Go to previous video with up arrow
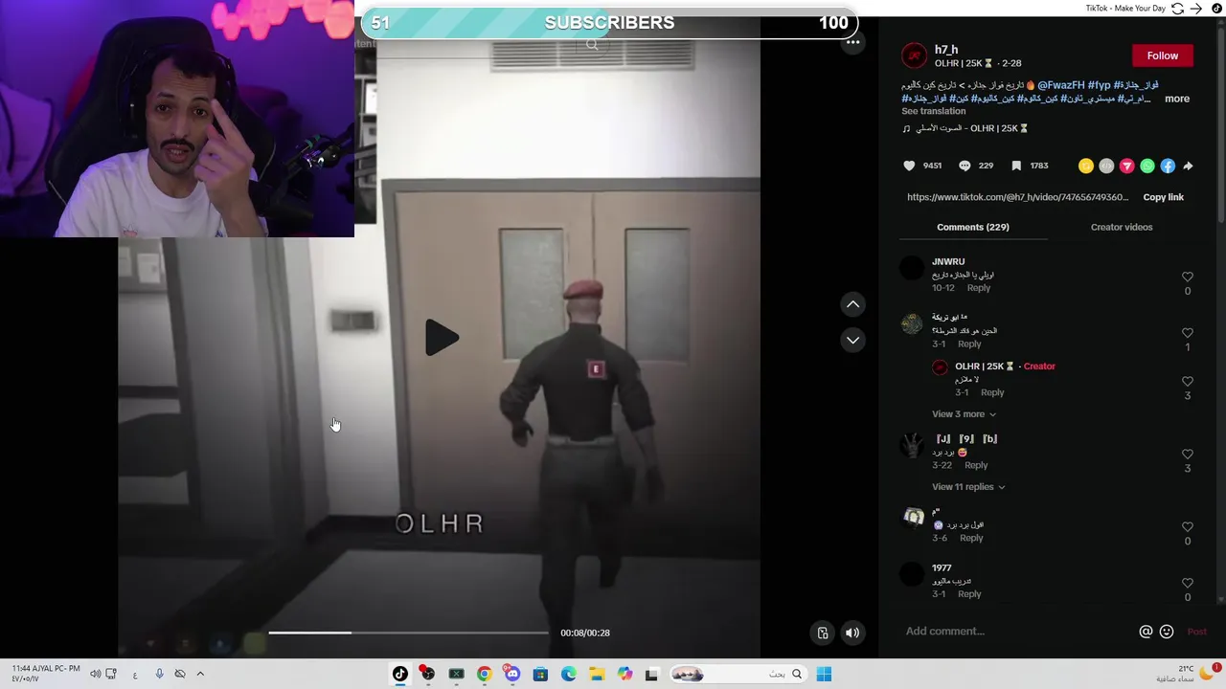Viewport: 1226px width, 689px height. [x=852, y=304]
